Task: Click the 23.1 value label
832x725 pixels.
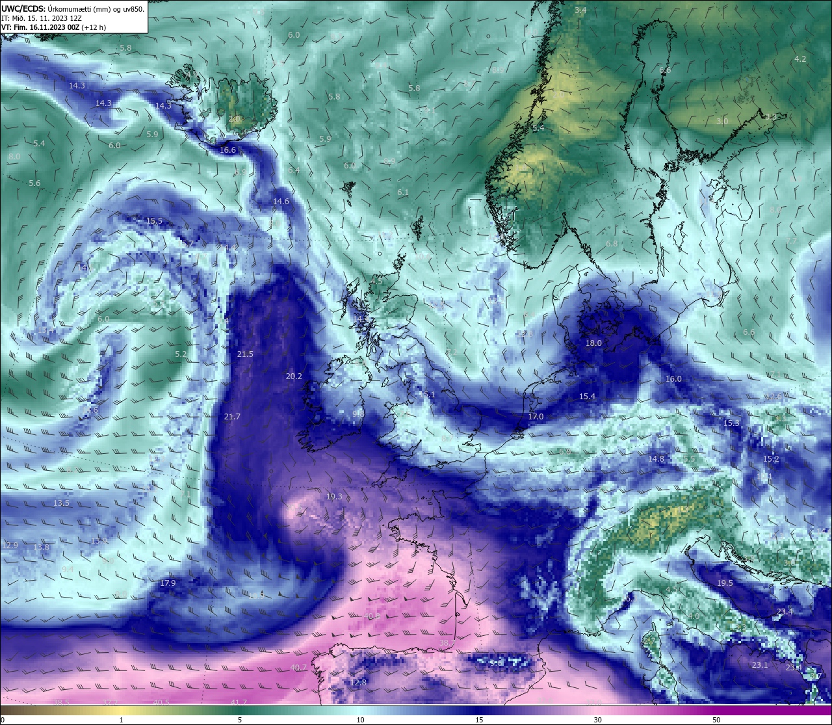Action: [x=760, y=665]
